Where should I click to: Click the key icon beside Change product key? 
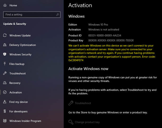coord(71,122)
